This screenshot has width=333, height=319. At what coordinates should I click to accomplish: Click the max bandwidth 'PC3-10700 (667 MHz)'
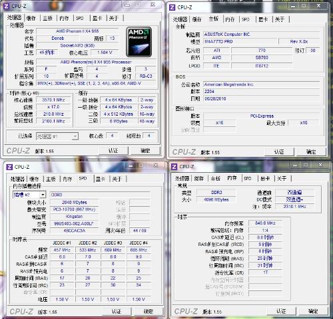[x=74, y=209]
